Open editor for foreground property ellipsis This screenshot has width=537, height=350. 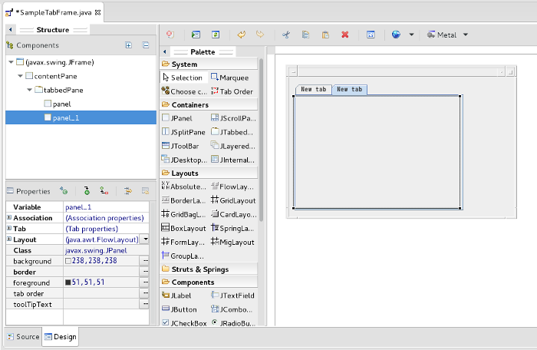point(146,282)
